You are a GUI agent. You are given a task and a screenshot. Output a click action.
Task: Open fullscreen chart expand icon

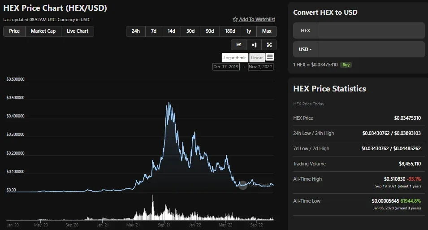[x=269, y=45]
